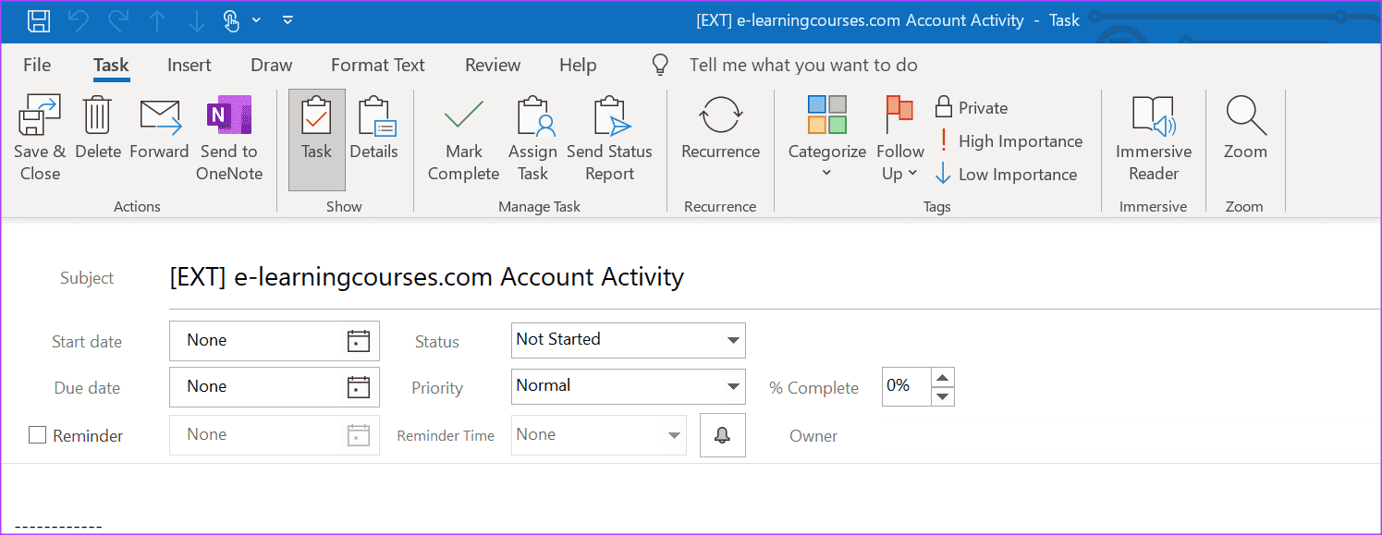Open the Follow Up flag menu

click(900, 139)
